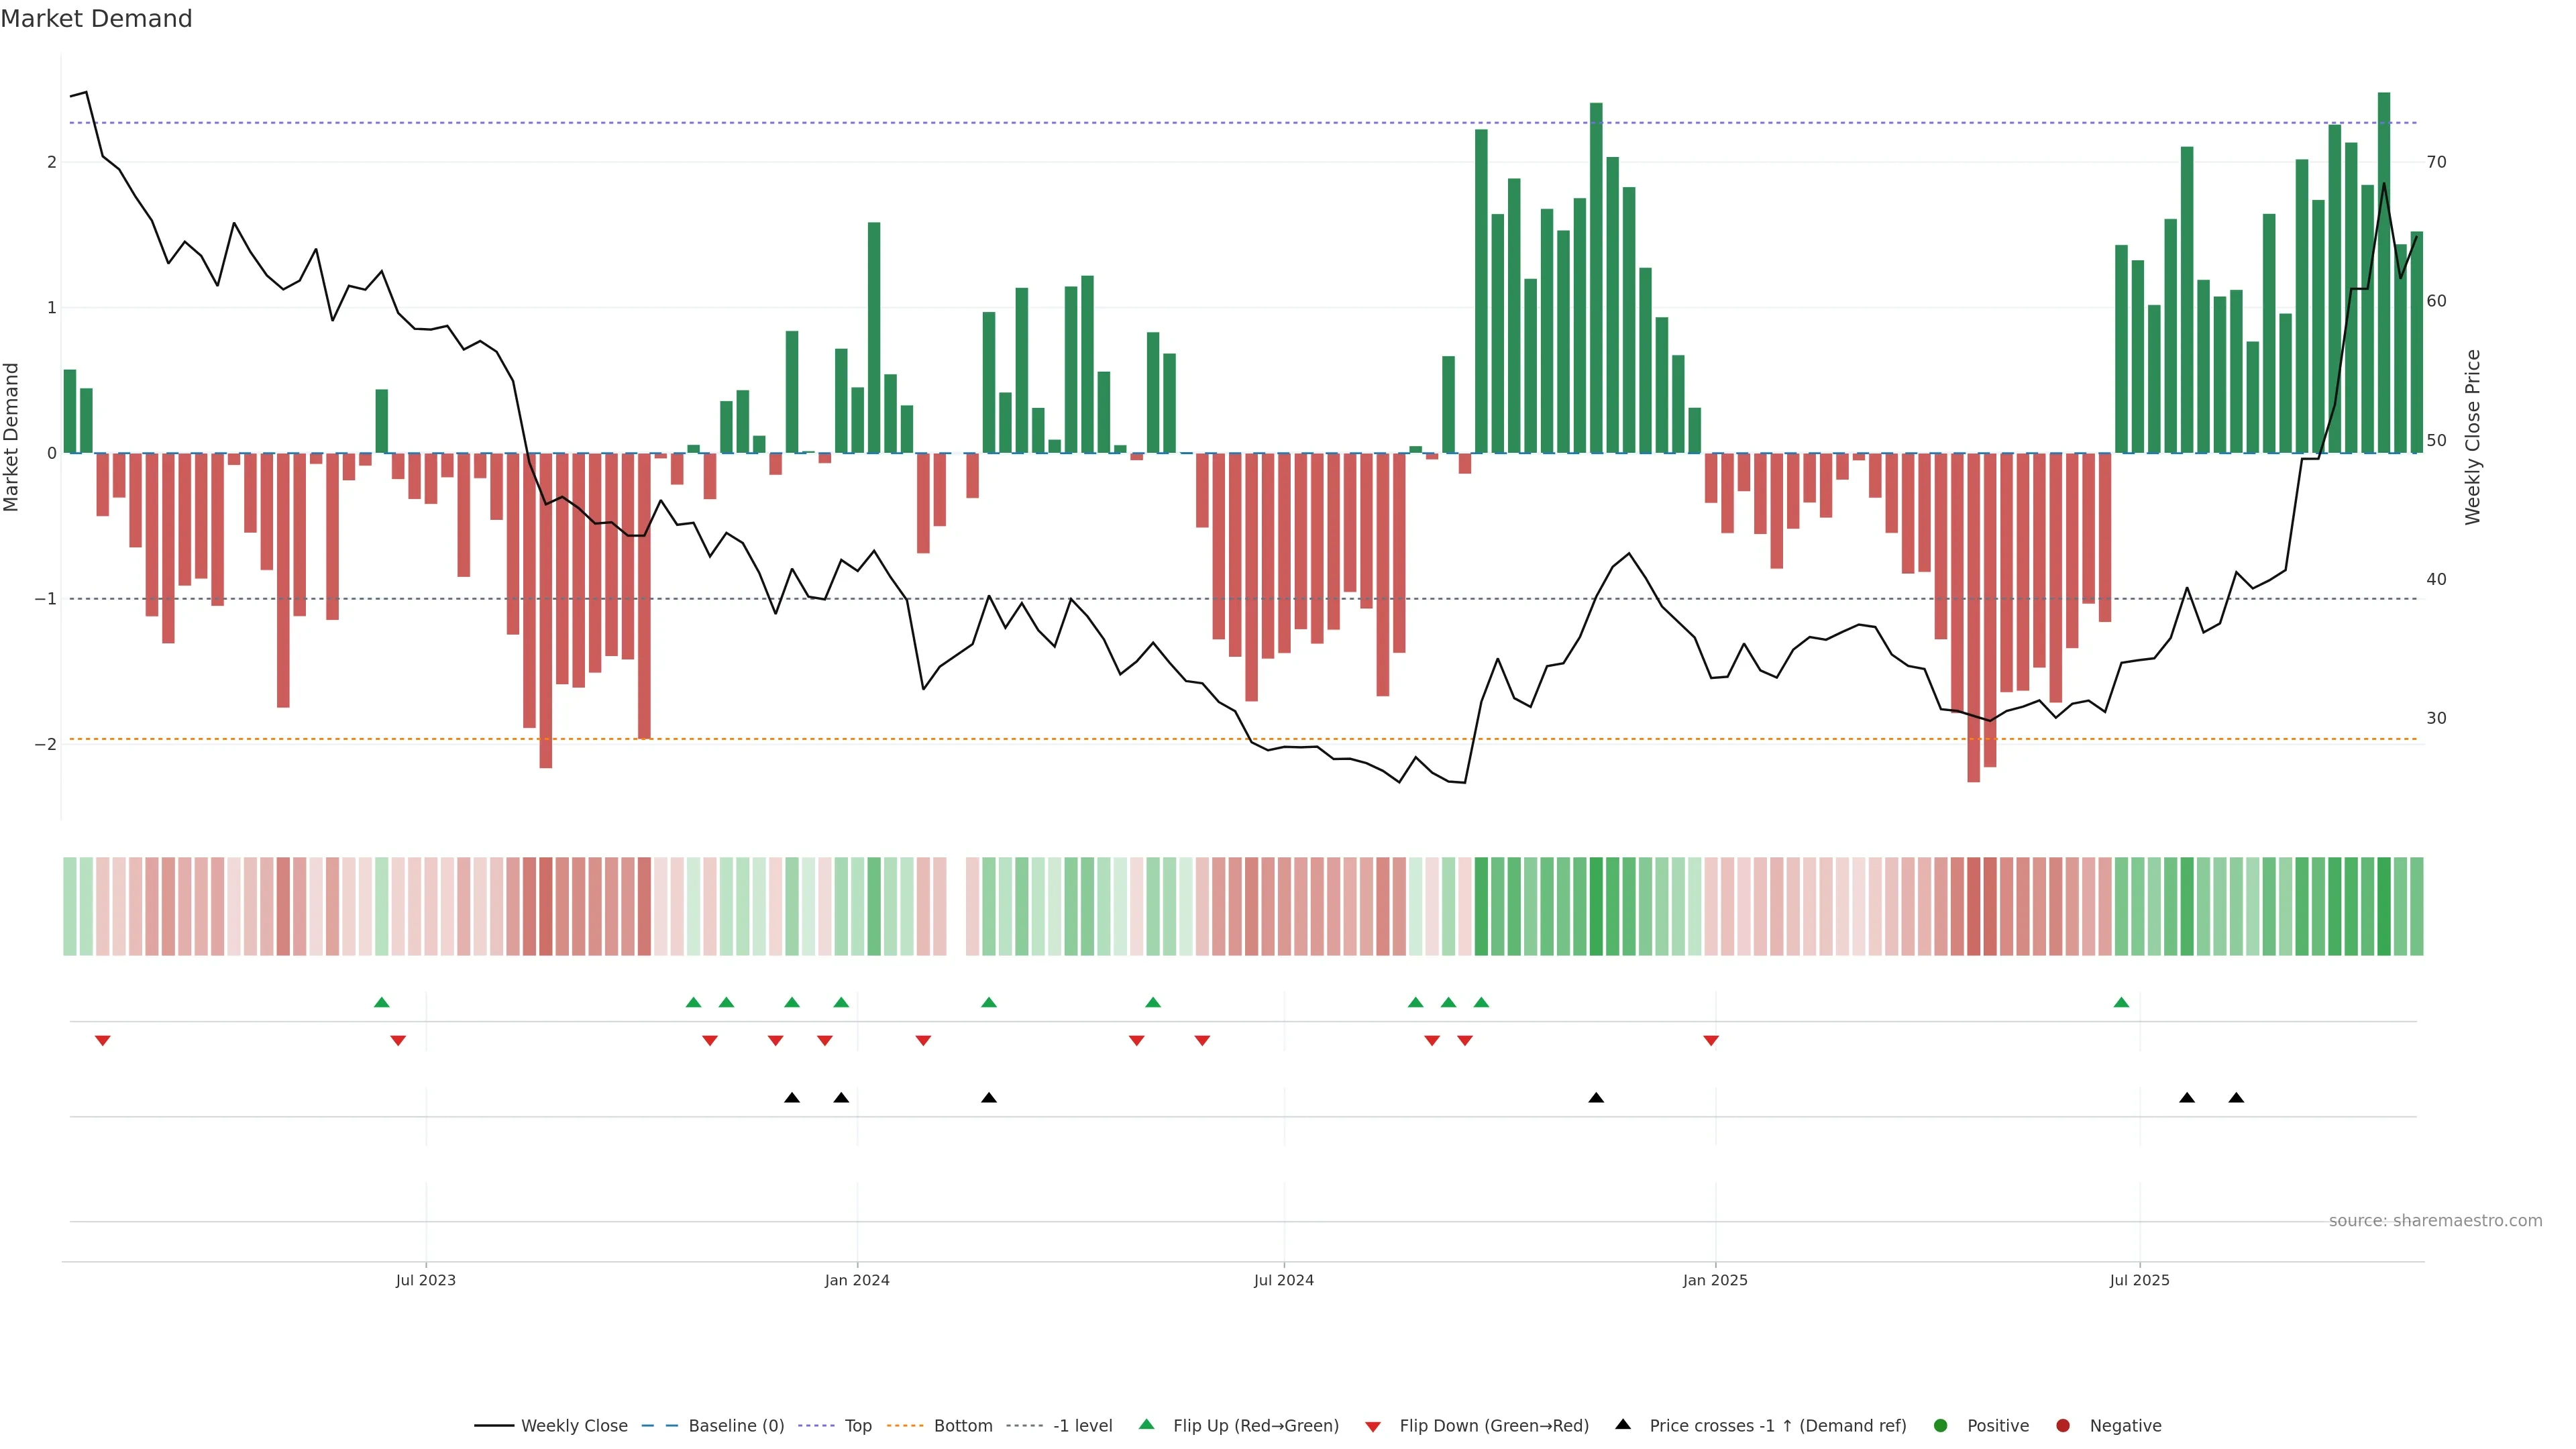The image size is (2576, 1449).
Task: Toggle the -1 level legend entry
Action: coord(1082,1425)
